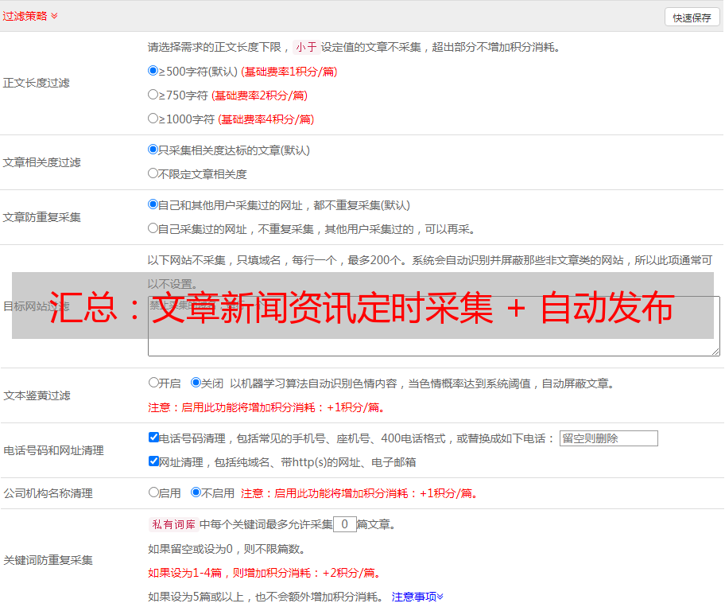Expand the 注意事项 link
The width and height of the screenshot is (725, 611).
click(x=417, y=596)
